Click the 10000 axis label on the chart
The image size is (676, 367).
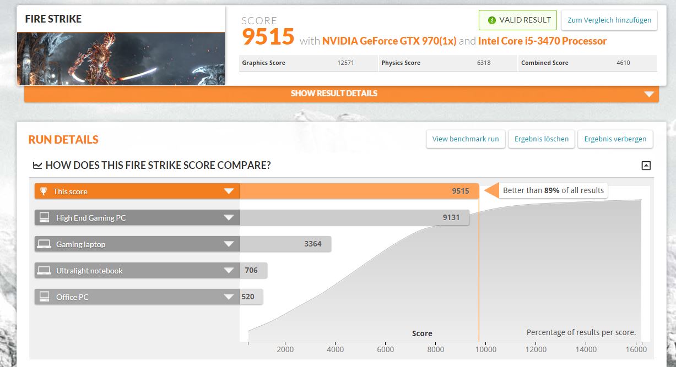tap(485, 349)
